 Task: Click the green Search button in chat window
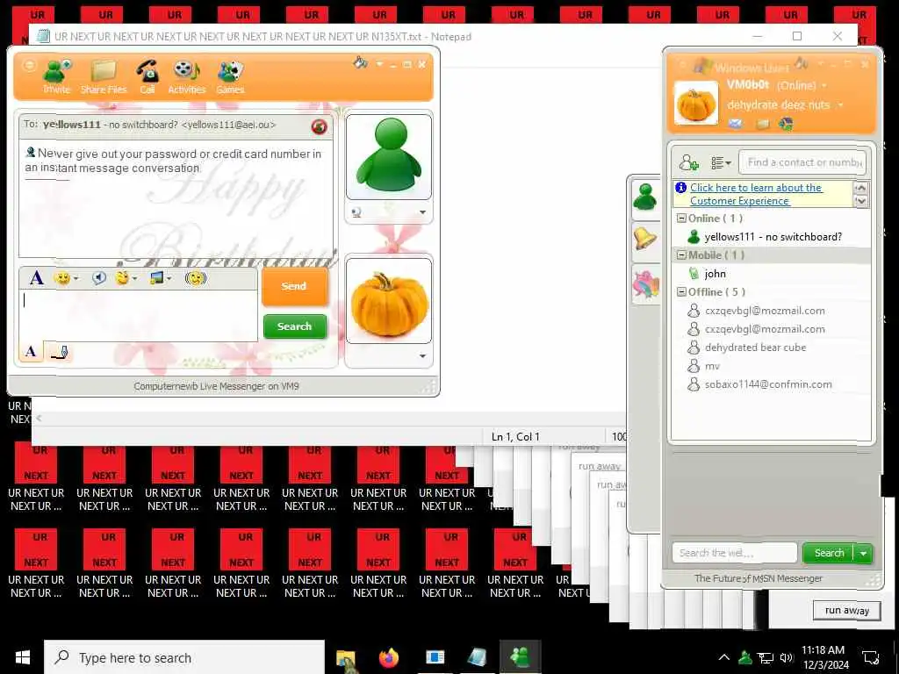click(x=295, y=326)
